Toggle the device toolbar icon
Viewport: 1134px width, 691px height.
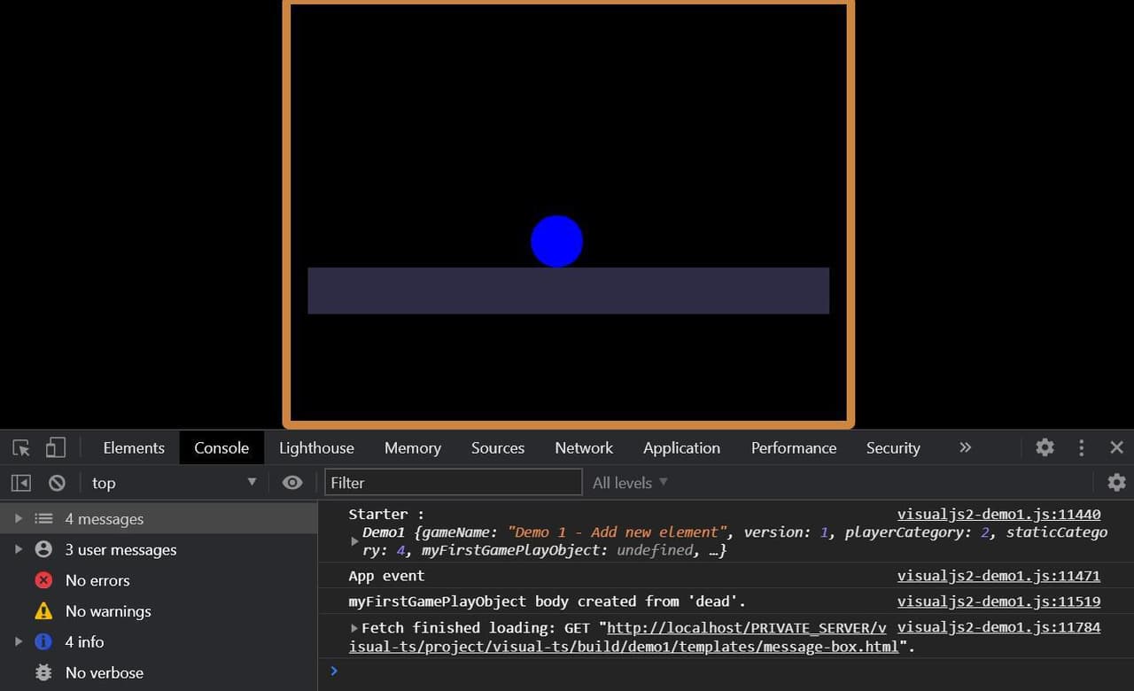56,447
